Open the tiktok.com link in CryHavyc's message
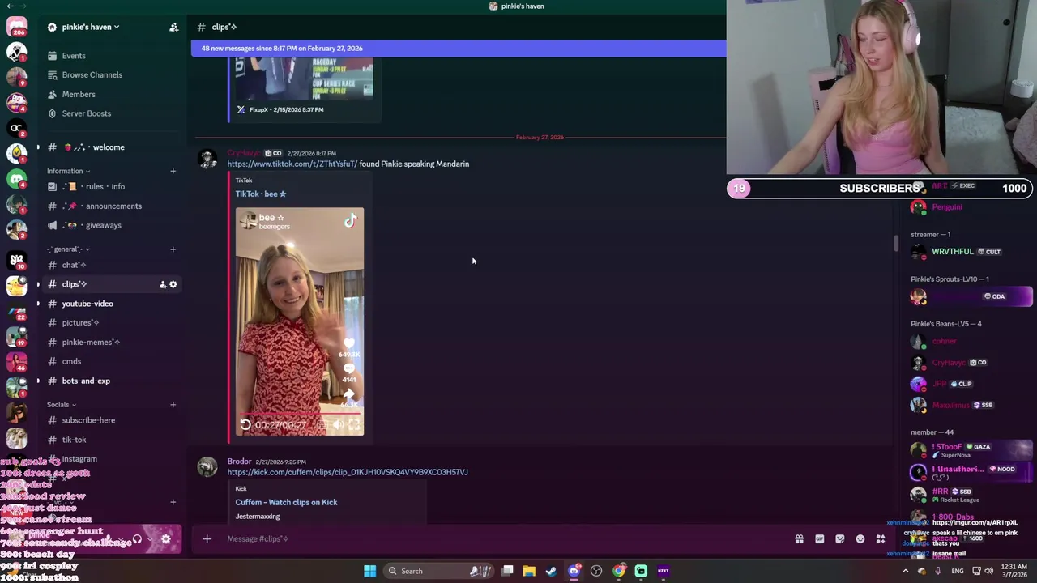This screenshot has height=583, width=1037. tap(292, 164)
